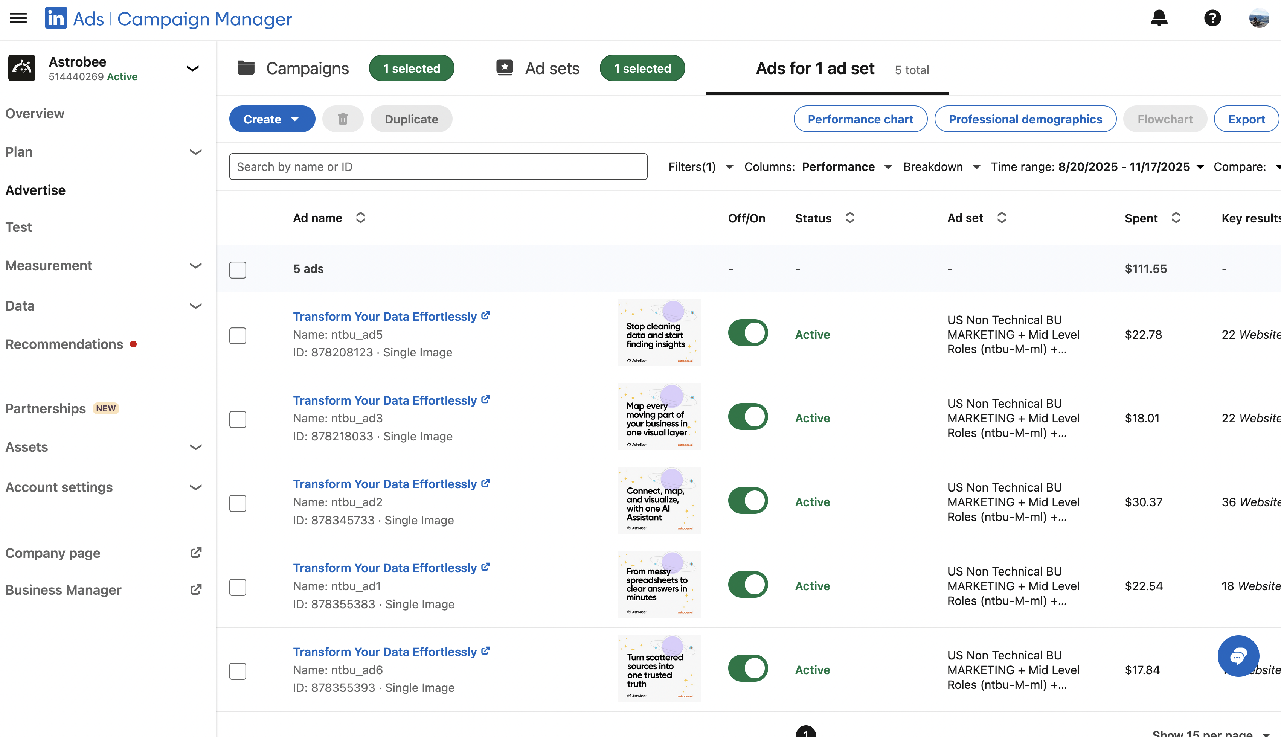
Task: Open the Transform Your Data Effortlessly ad link
Action: coord(385,316)
